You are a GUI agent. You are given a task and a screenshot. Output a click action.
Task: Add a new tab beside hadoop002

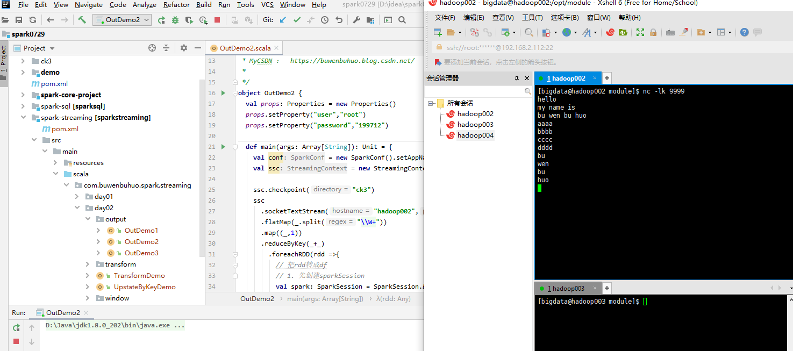click(x=606, y=78)
